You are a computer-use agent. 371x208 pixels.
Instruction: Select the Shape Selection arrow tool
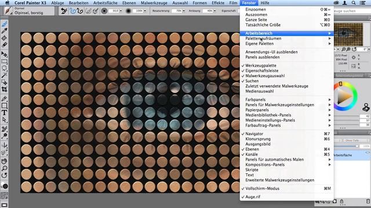(4, 120)
